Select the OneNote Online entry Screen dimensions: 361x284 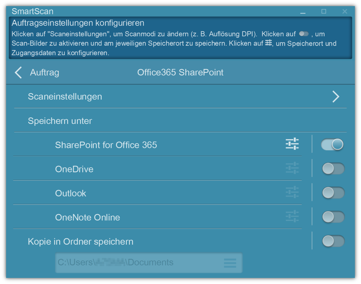pos(88,217)
